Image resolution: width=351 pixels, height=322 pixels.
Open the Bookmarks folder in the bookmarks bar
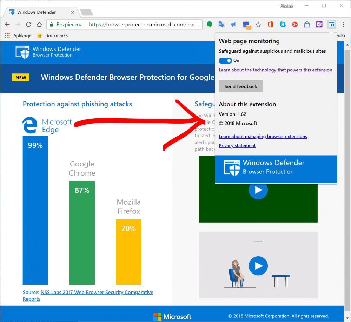(x=52, y=35)
